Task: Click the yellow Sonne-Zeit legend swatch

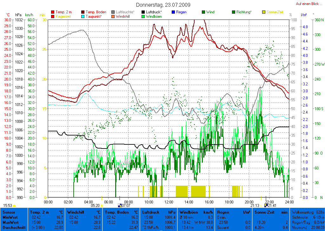Action: (264, 12)
